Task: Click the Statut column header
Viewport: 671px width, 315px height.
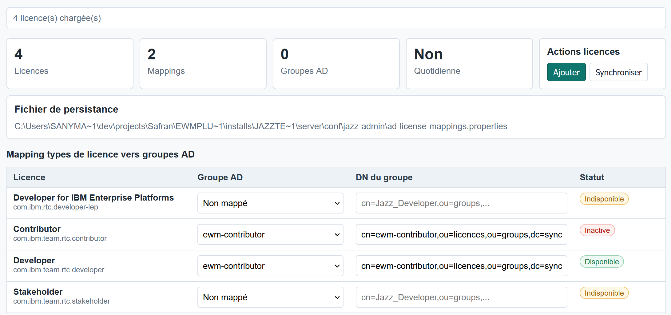Action: (592, 177)
